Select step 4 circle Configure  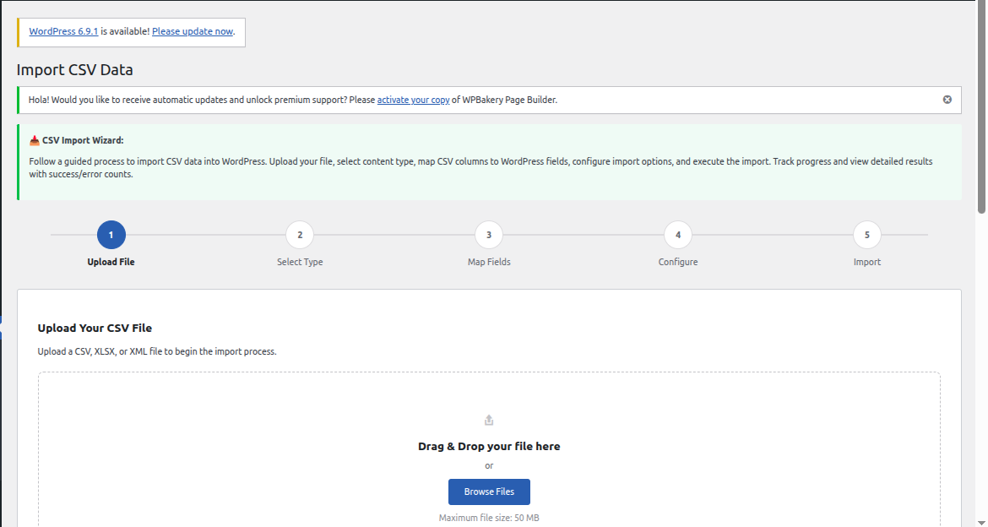click(x=678, y=235)
